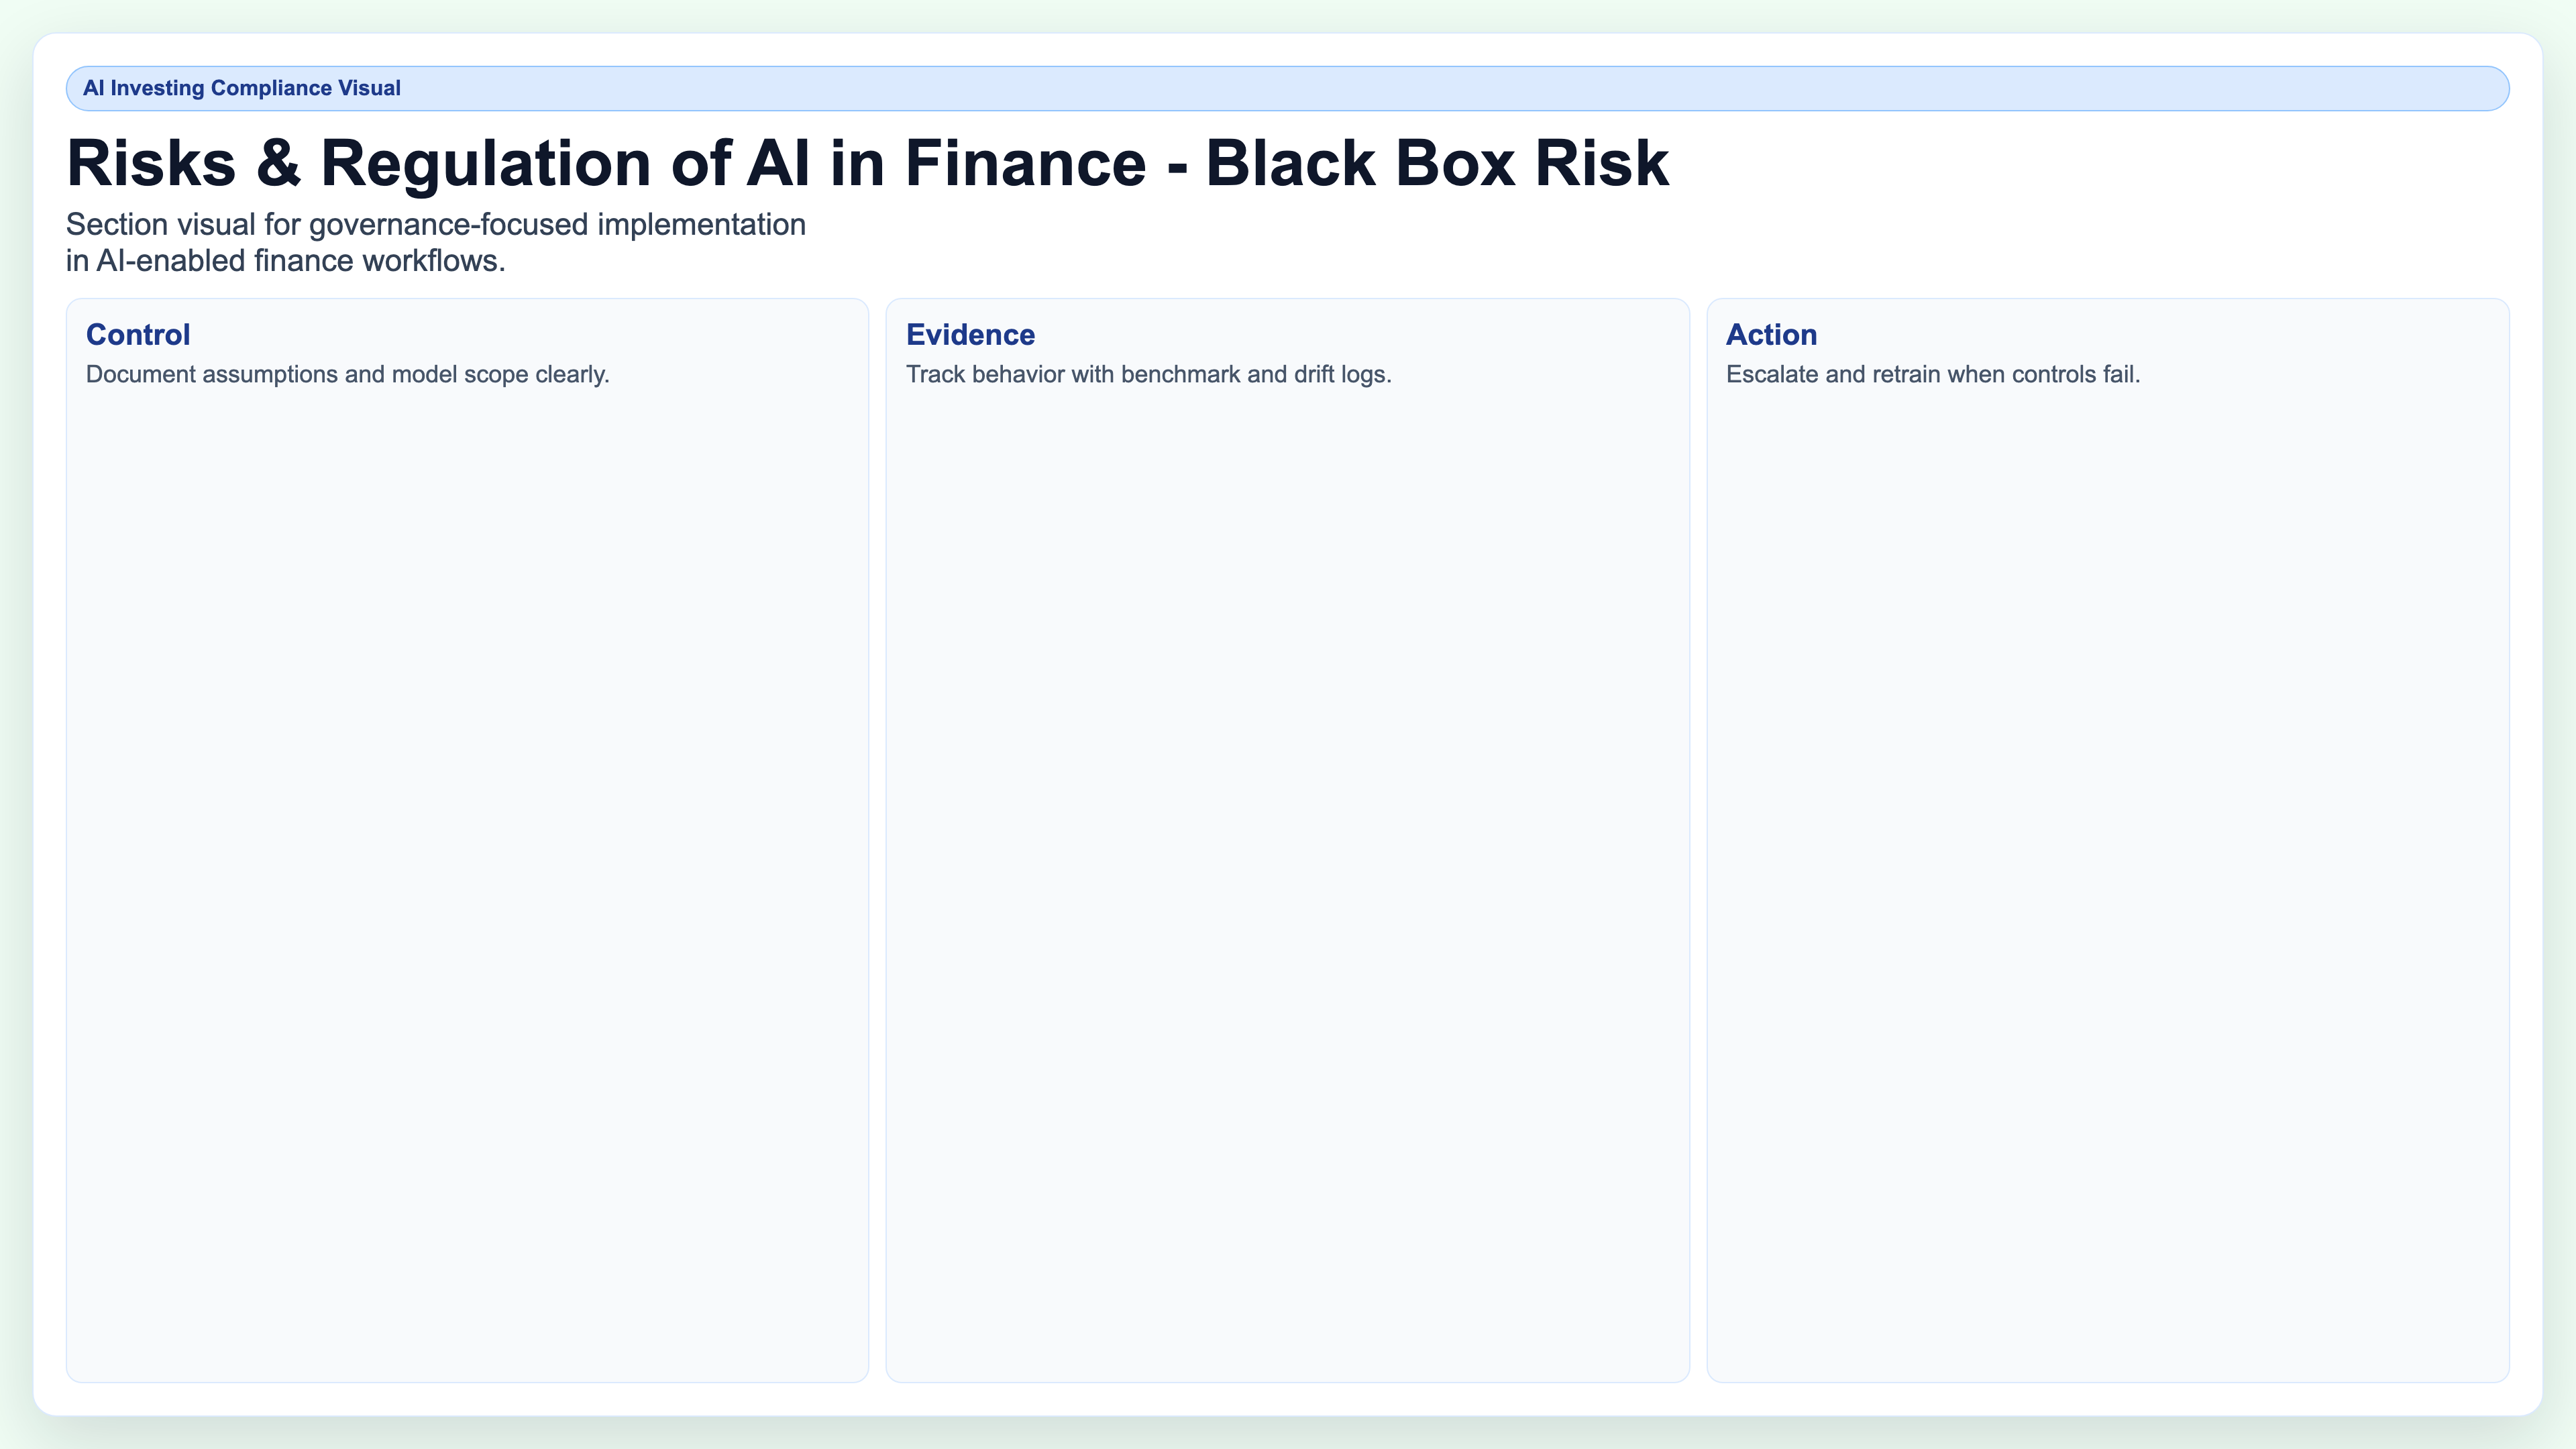The width and height of the screenshot is (2576, 1449).
Task: Select the Action card heading
Action: (1770, 335)
